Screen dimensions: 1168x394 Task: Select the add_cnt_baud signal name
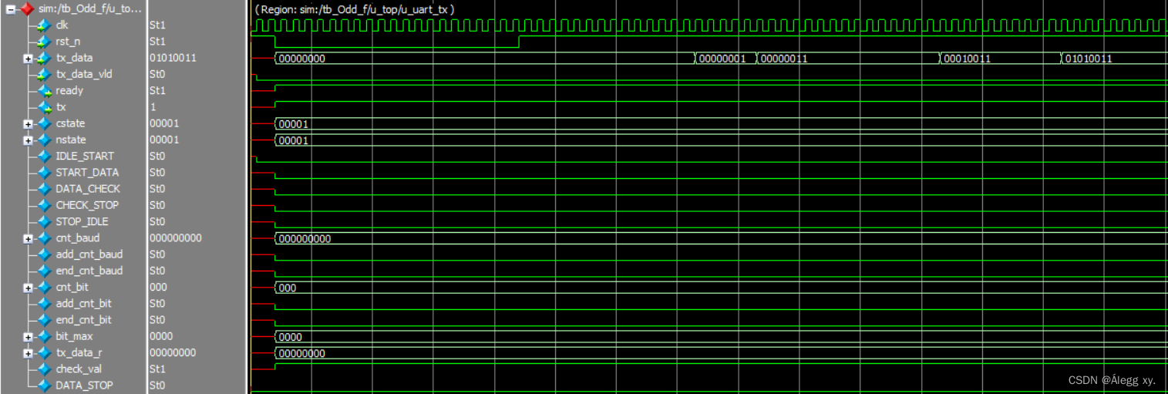tap(89, 254)
